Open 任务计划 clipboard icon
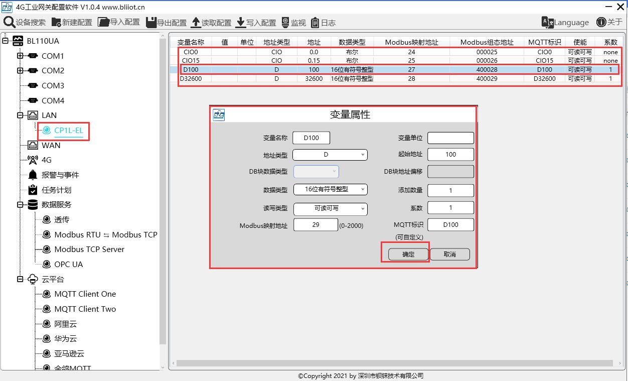The height and width of the screenshot is (381, 628). pyautogui.click(x=33, y=190)
